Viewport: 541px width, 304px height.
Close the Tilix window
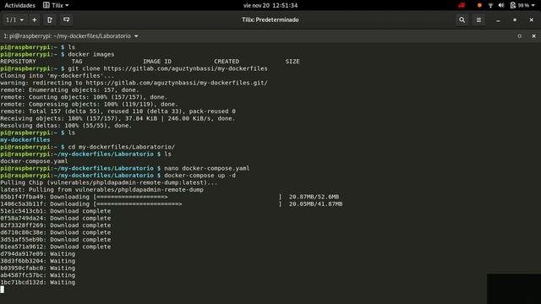pyautogui.click(x=532, y=20)
